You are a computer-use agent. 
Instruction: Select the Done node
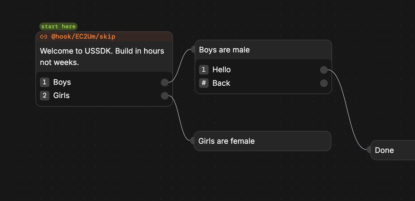[x=393, y=150]
